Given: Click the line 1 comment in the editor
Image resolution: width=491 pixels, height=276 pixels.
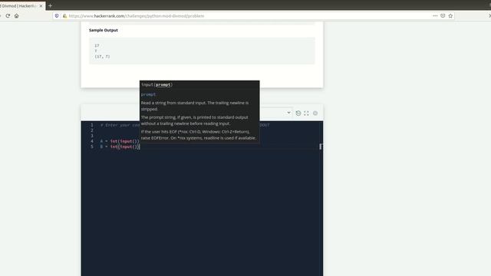Looking at the screenshot, I should pos(120,125).
